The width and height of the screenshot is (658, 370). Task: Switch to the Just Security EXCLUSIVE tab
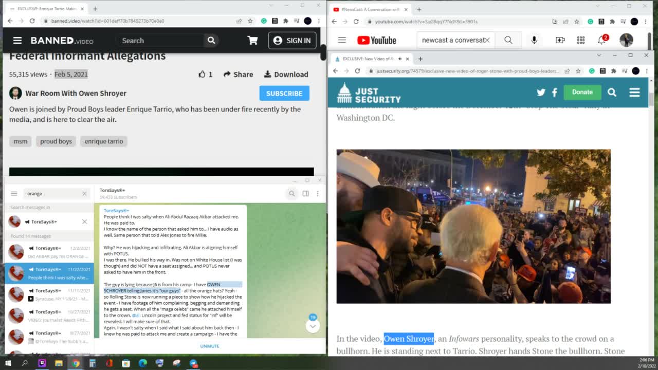coord(369,59)
